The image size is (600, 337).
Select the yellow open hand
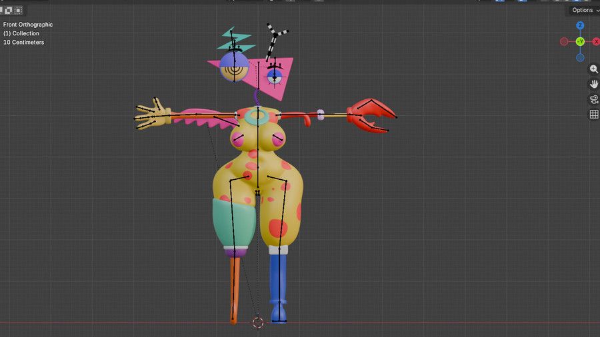[x=152, y=113]
